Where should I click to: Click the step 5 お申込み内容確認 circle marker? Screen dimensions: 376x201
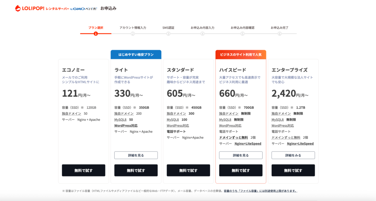tap(242, 34)
